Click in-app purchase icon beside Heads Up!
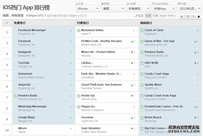 [x=79, y=96]
